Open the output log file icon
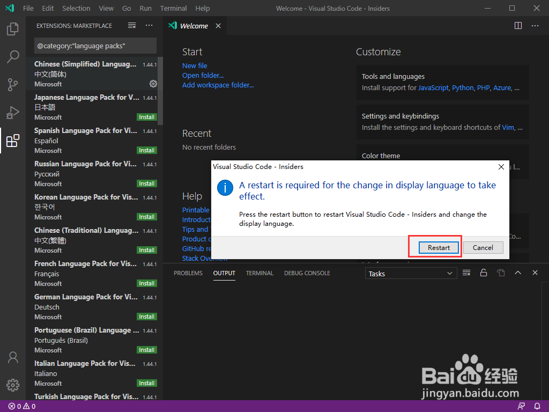 [501, 273]
